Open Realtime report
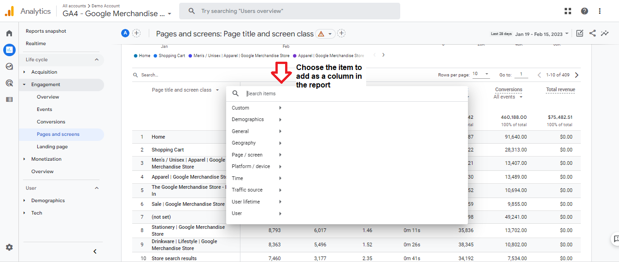619x262 pixels. point(36,44)
